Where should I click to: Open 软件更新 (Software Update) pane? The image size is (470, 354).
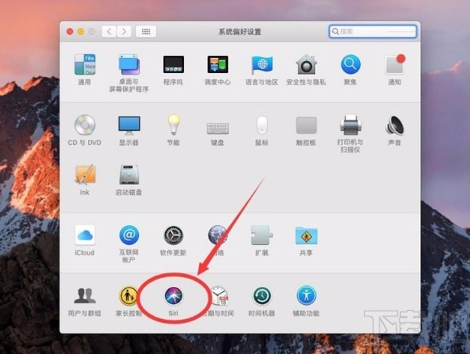tap(173, 235)
